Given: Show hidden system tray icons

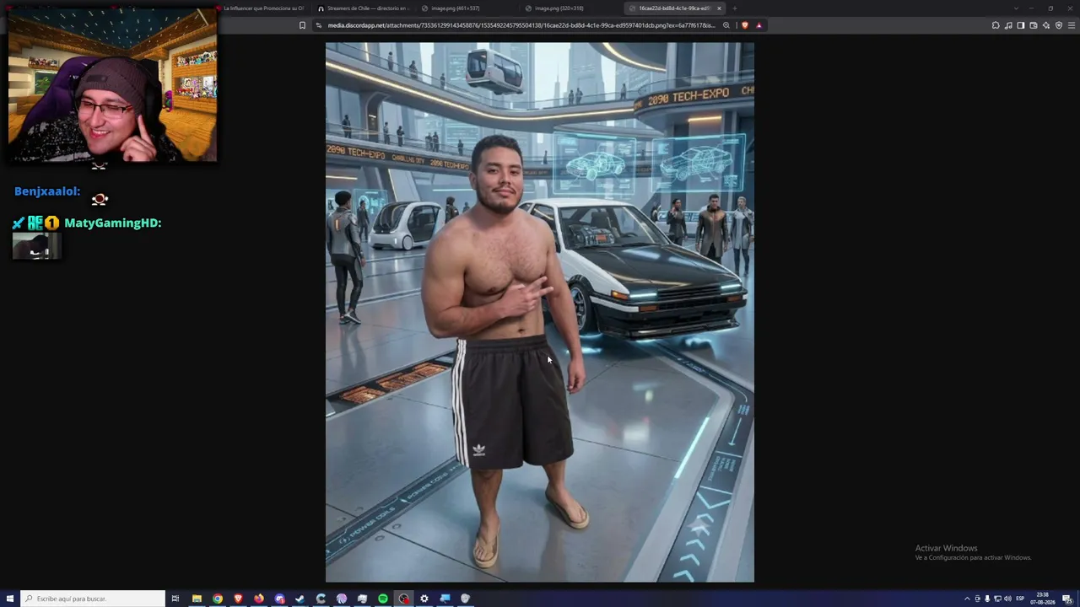Looking at the screenshot, I should tap(967, 599).
